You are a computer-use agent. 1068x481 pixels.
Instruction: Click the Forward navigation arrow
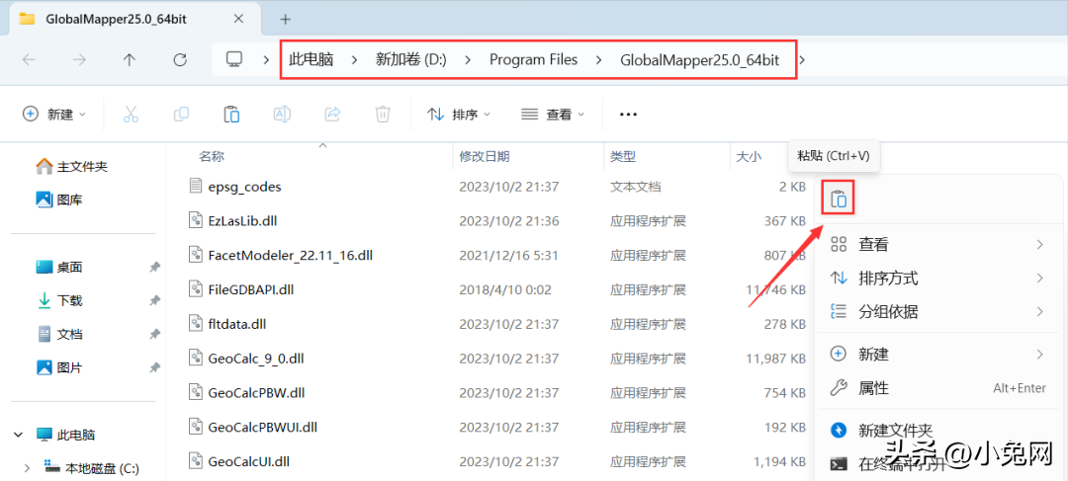pyautogui.click(x=79, y=60)
